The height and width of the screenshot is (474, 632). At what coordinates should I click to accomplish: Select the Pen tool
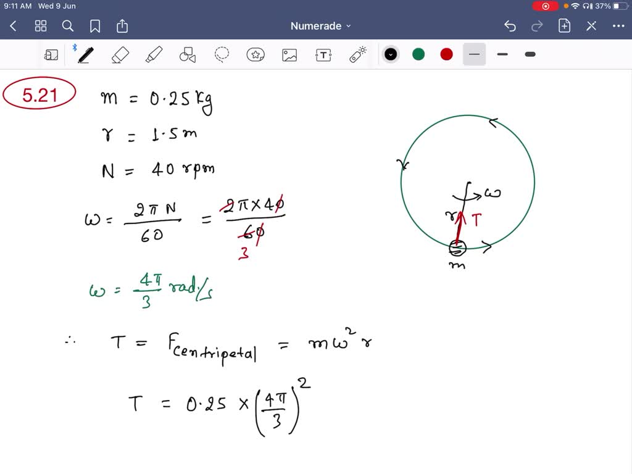(85, 54)
